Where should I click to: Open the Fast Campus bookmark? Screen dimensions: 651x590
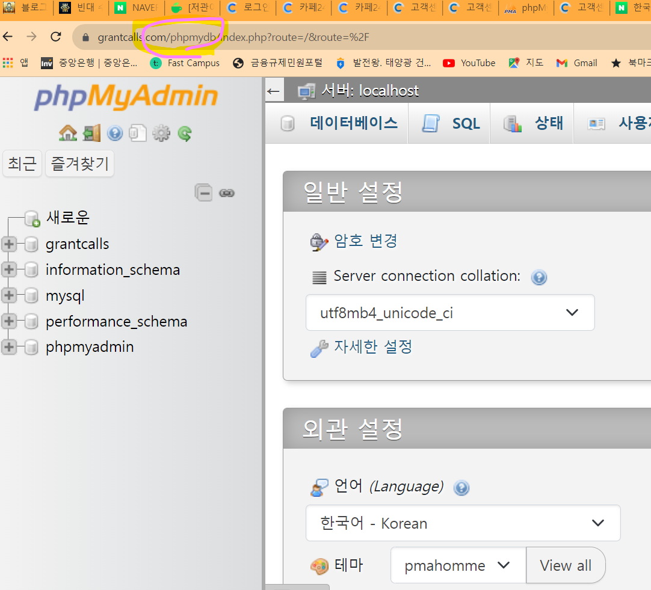tap(185, 63)
